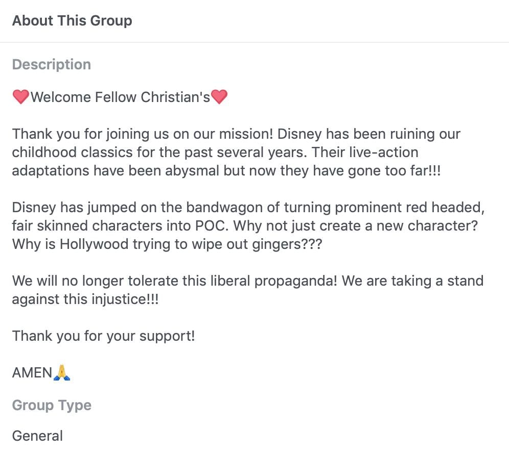Image resolution: width=509 pixels, height=455 pixels.
Task: Click the Welcome Fellow Christian's text
Action: 120,97
